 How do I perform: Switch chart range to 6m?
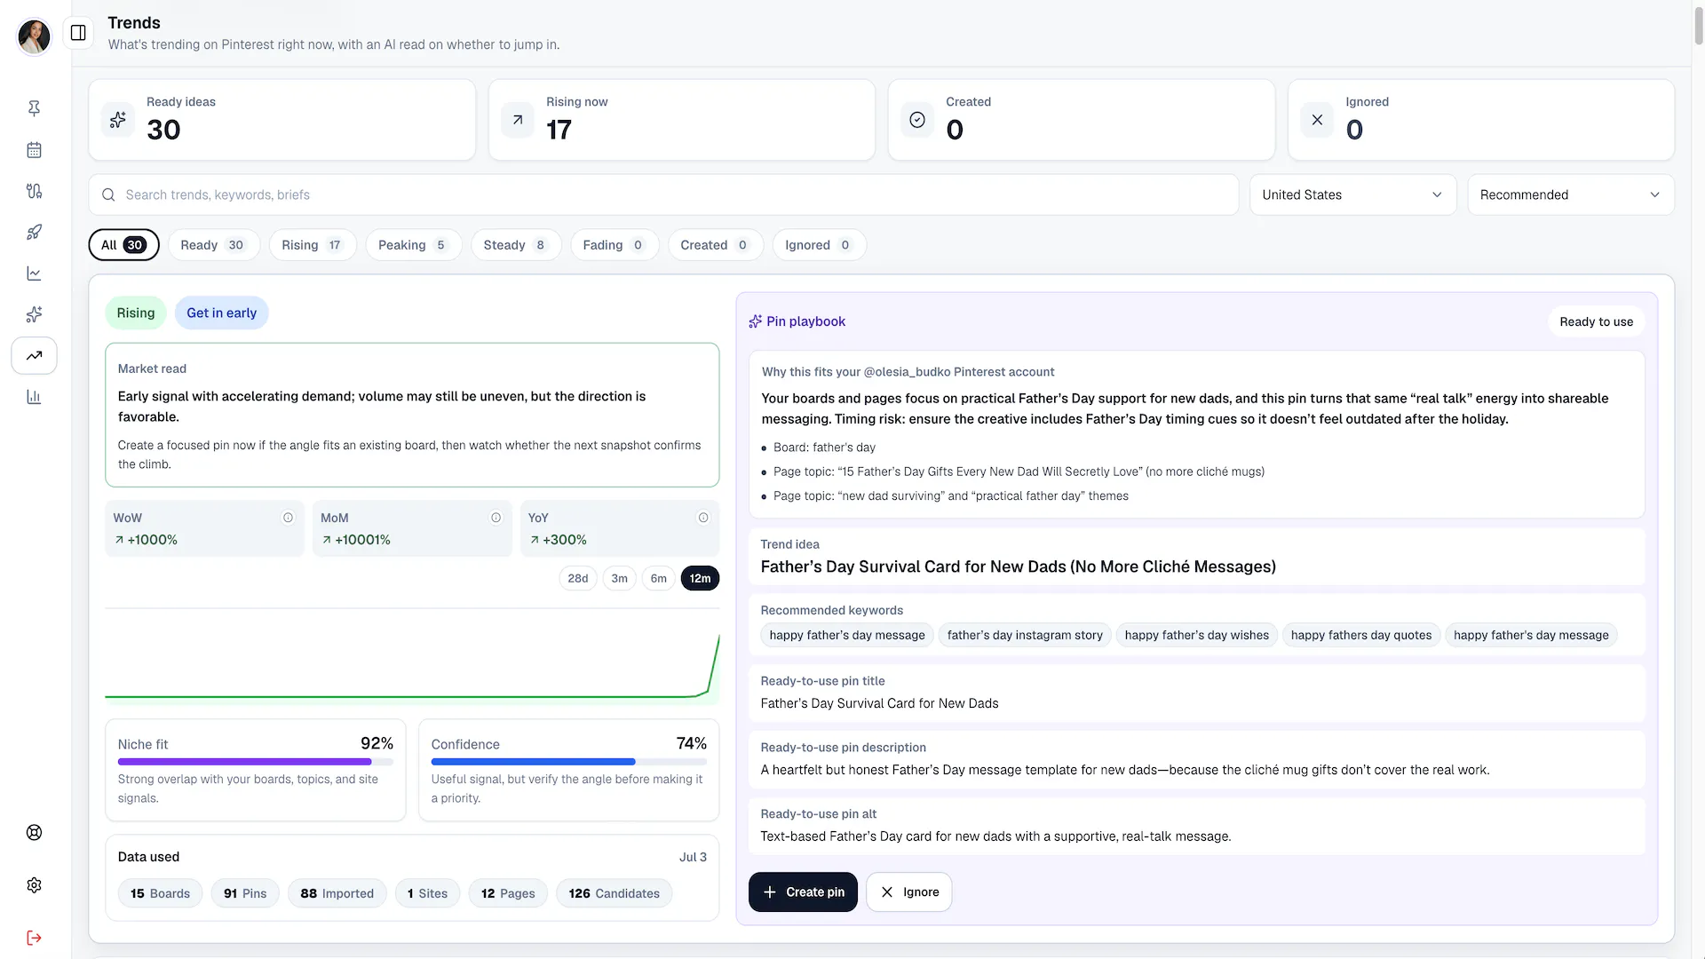coord(658,579)
